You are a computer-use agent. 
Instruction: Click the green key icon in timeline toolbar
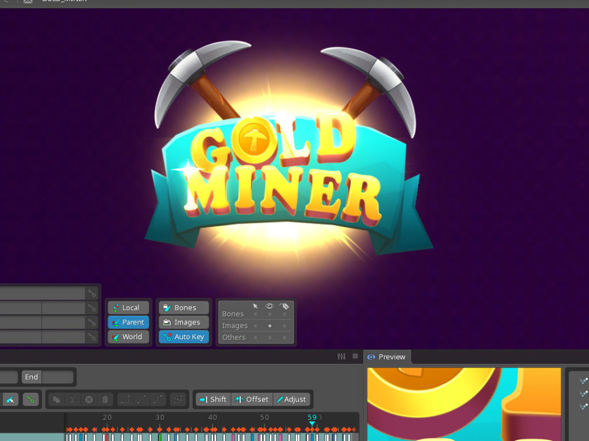click(31, 400)
